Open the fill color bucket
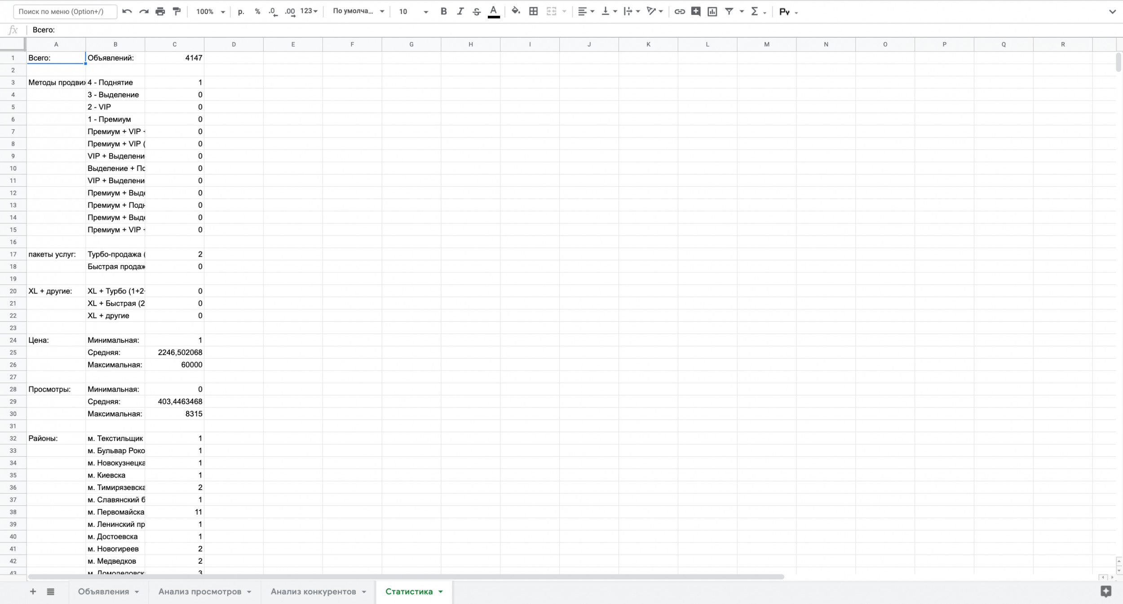 tap(516, 11)
